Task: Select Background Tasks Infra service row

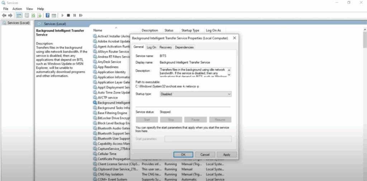Action: 111,108
